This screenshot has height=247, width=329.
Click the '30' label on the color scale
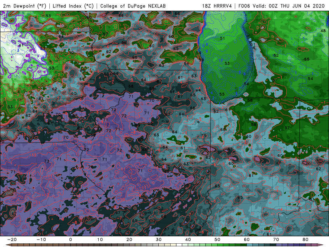pos(159,240)
